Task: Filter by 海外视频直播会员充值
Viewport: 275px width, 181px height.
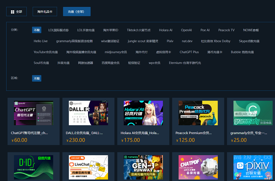Action: pyautogui.click(x=81, y=52)
